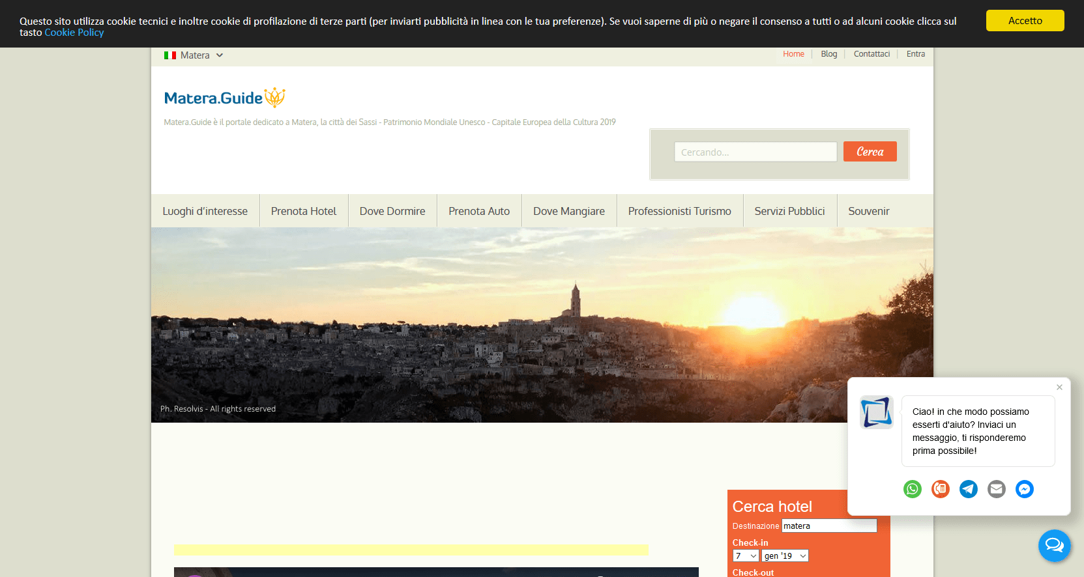Click the chat greeting message bubble
The image size is (1084, 577).
978,431
